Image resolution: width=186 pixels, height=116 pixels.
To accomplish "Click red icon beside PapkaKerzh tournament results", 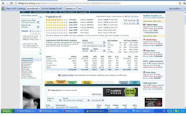I will click(49, 90).
